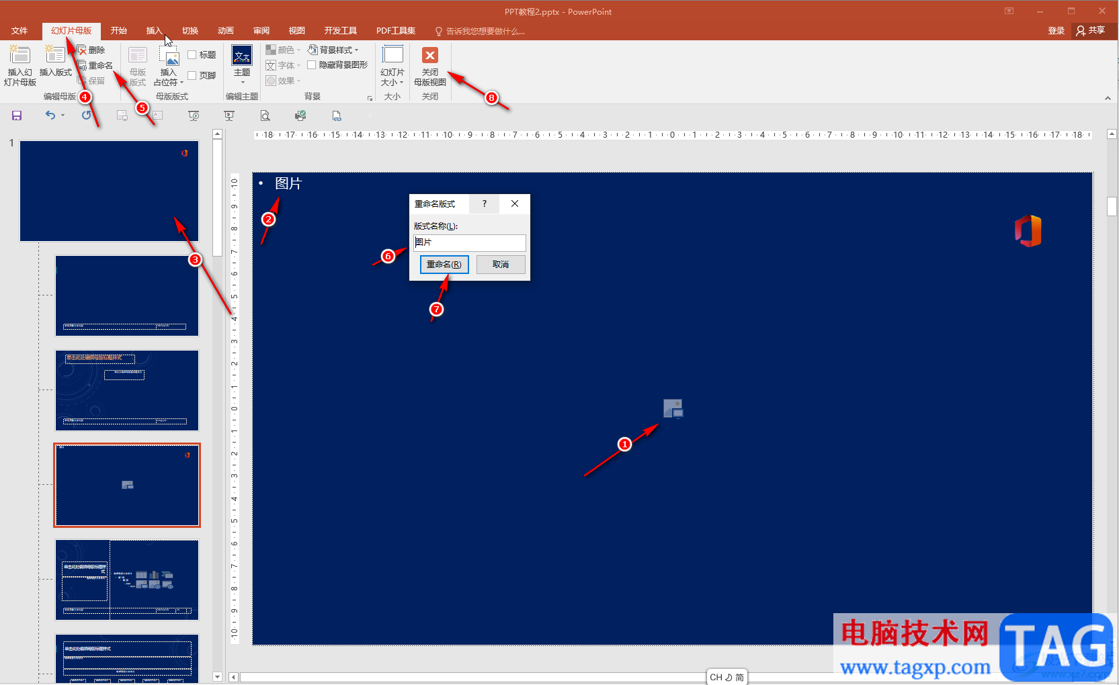Click the help question mark in dialog
This screenshot has height=685, width=1119.
[484, 203]
